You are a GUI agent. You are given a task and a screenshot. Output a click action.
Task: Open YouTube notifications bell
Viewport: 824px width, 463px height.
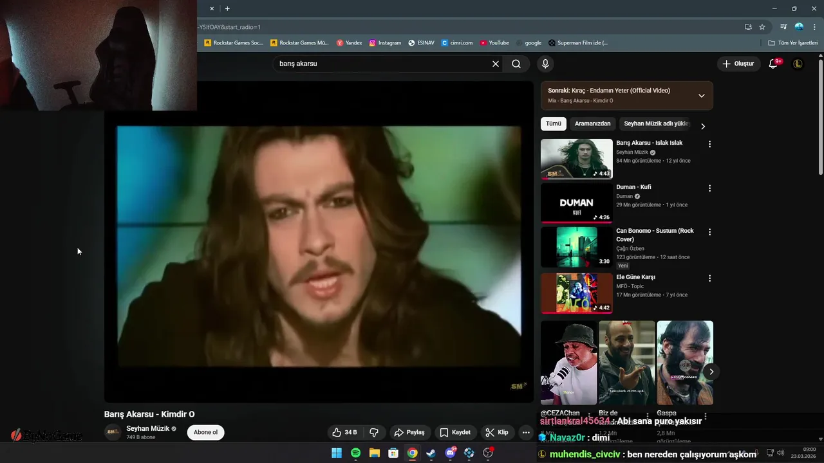[x=774, y=64]
